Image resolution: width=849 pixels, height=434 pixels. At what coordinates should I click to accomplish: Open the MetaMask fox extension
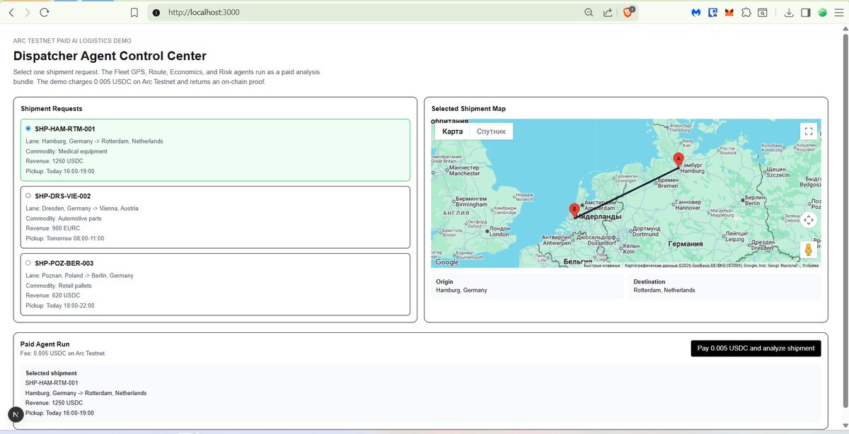click(x=729, y=12)
